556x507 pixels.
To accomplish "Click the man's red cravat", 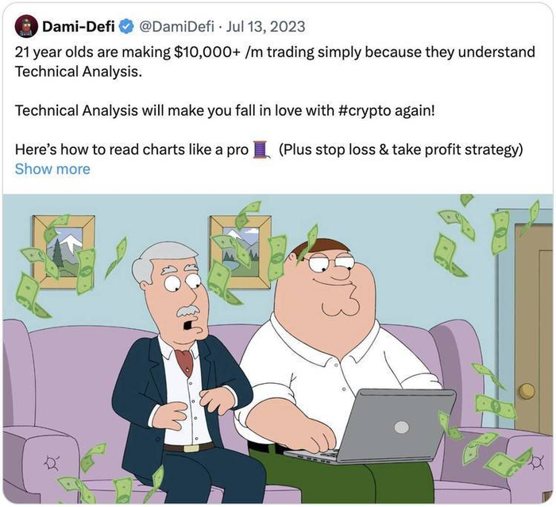I will (x=184, y=362).
